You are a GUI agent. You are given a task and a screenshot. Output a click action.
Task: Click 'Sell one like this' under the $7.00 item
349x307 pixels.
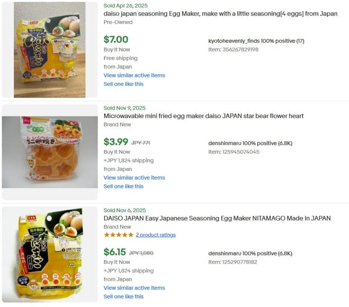coord(123,84)
